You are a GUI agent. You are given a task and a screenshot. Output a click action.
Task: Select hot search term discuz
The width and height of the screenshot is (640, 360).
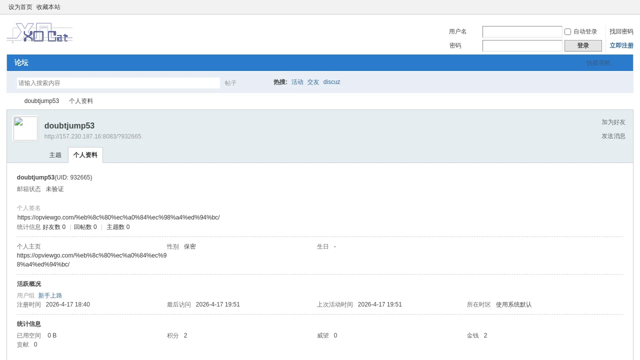(x=331, y=82)
